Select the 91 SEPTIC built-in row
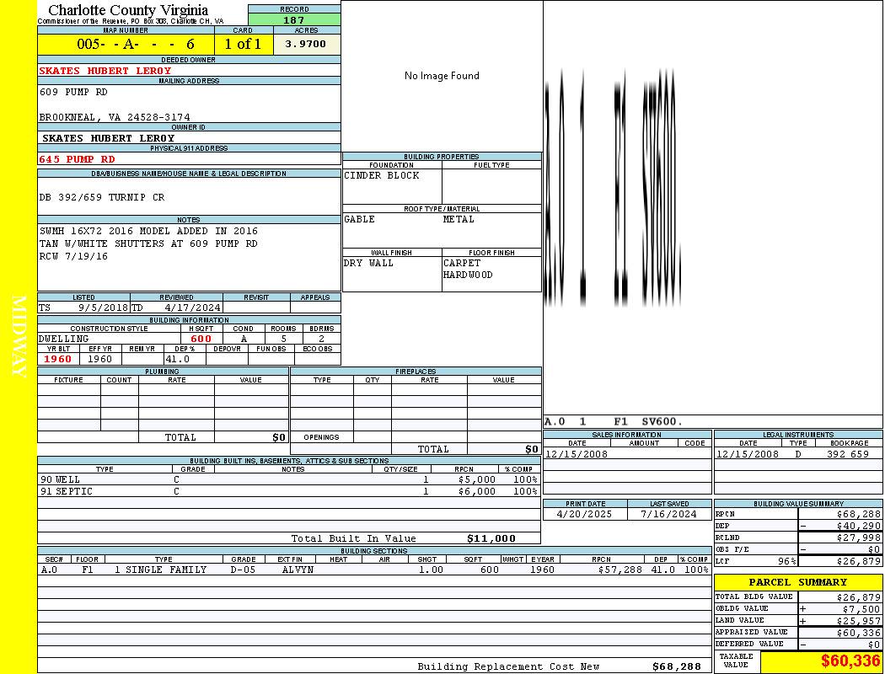Image resolution: width=885 pixels, height=674 pixels. [x=288, y=491]
